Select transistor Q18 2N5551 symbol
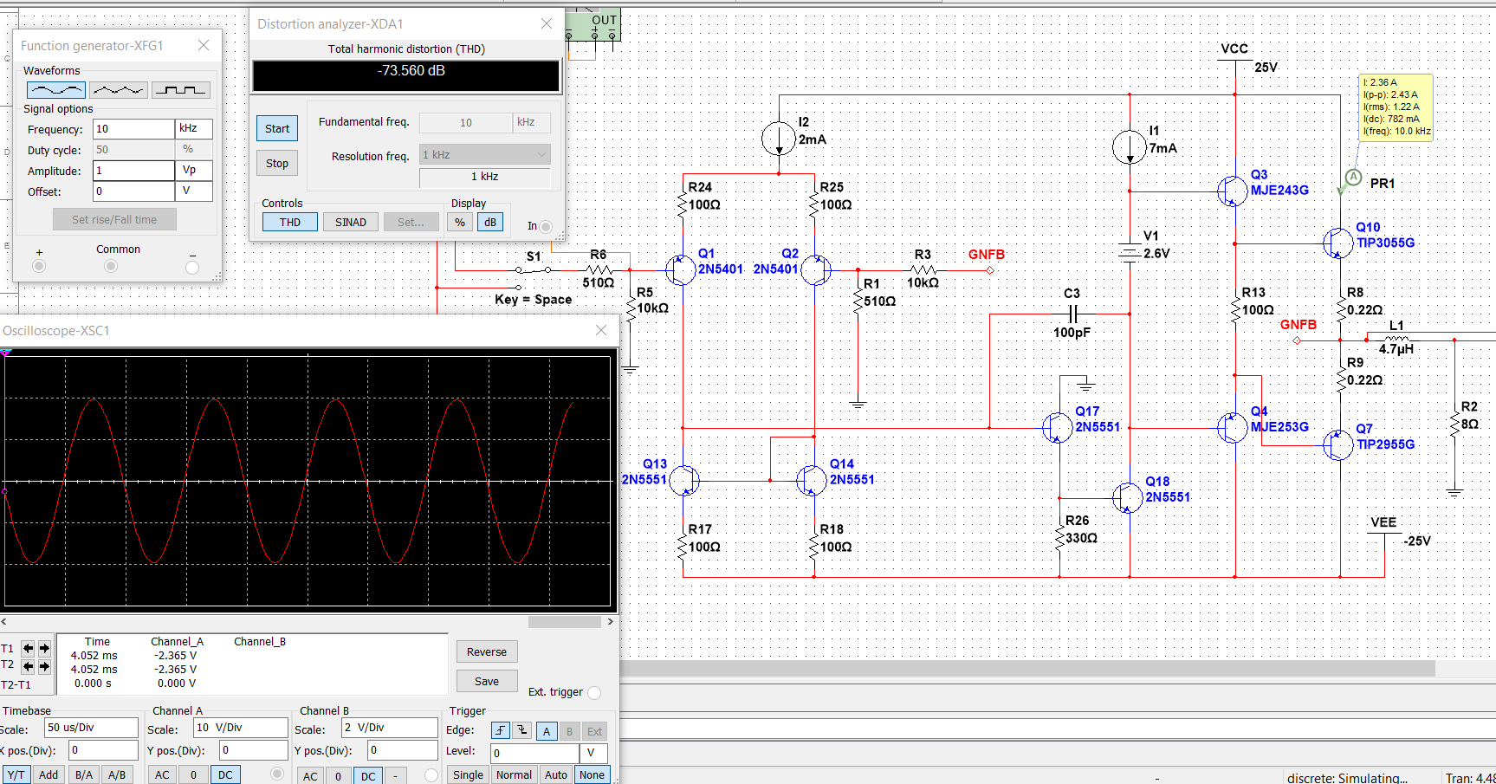The image size is (1496, 784). [x=1128, y=497]
